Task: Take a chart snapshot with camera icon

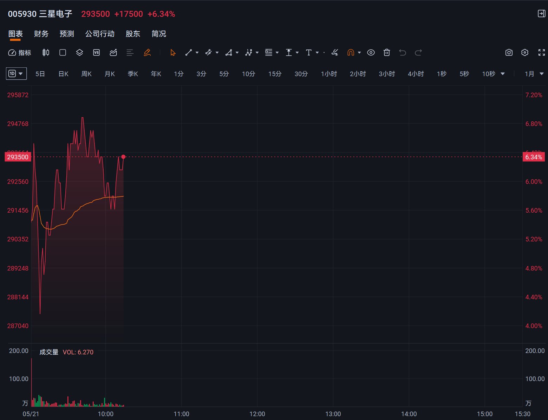Action: coord(509,53)
